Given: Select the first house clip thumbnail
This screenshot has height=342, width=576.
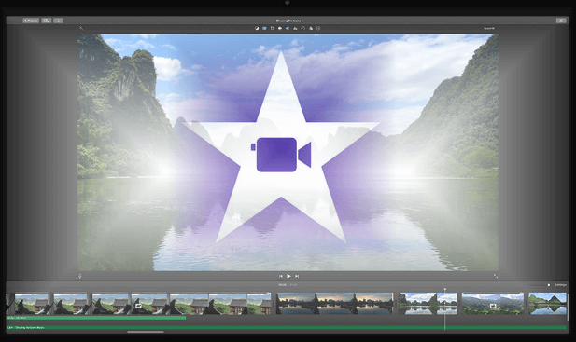Looking at the screenshot, I should [x=31, y=304].
